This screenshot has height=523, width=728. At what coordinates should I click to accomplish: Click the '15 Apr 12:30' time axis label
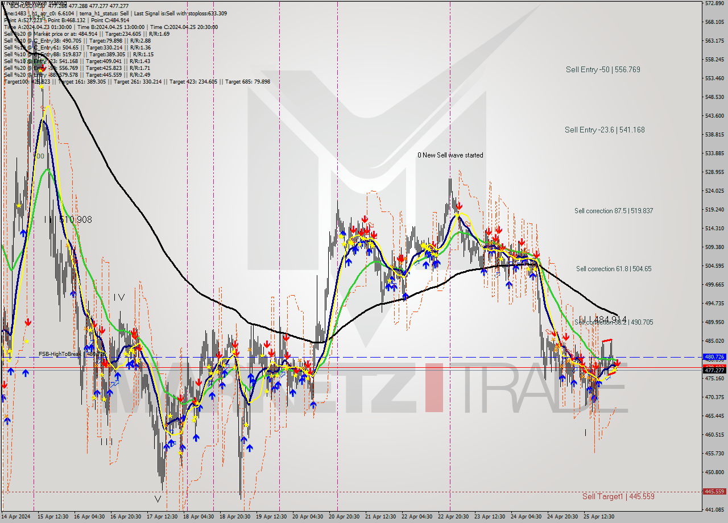click(52, 517)
